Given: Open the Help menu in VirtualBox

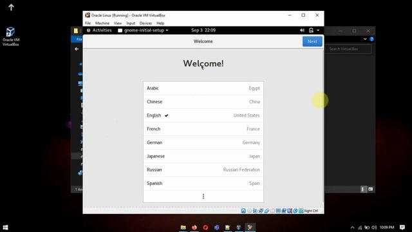Looking at the screenshot, I should (160, 23).
